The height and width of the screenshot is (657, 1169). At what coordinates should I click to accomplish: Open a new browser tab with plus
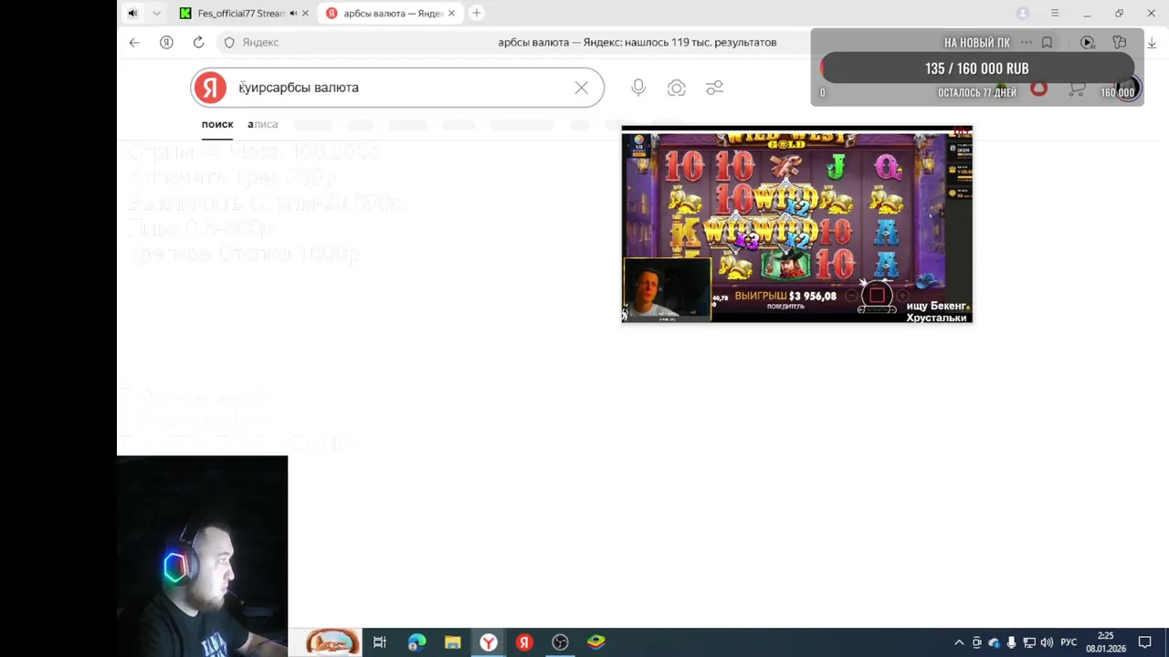(476, 13)
